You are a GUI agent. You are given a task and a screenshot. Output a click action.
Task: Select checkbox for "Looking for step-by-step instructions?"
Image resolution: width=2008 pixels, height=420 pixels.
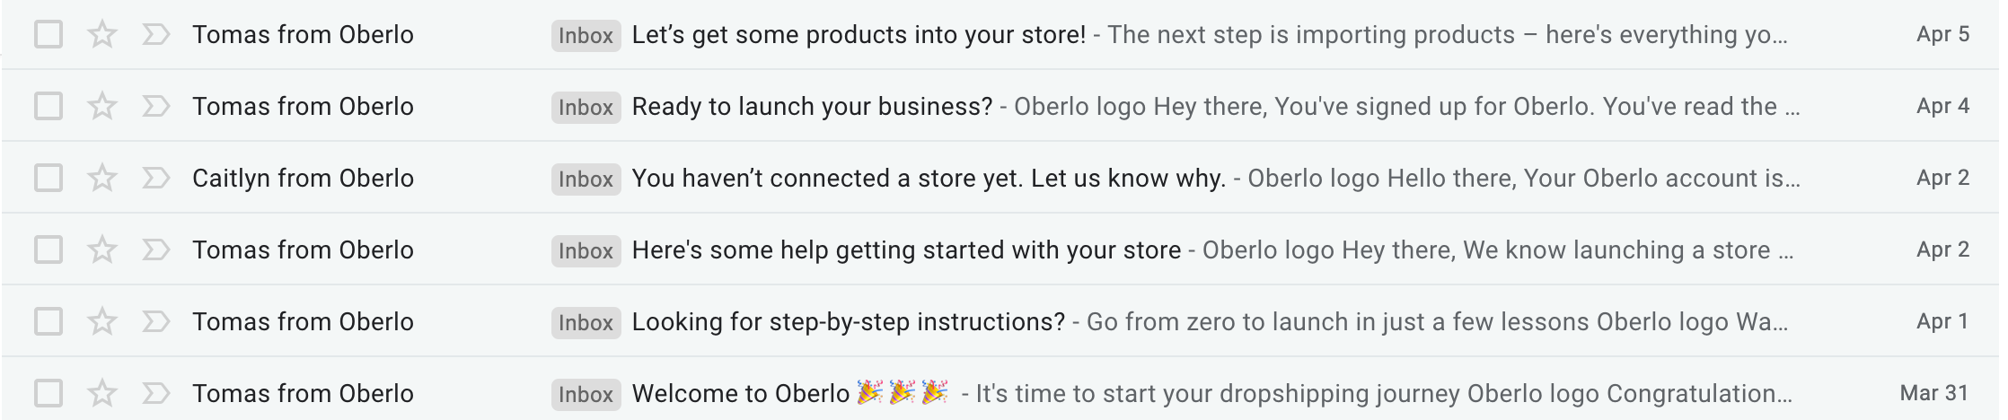click(x=48, y=322)
